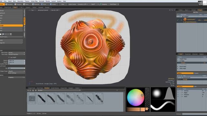
Task: Click the text tool T icon
Action: click(x=11, y=34)
